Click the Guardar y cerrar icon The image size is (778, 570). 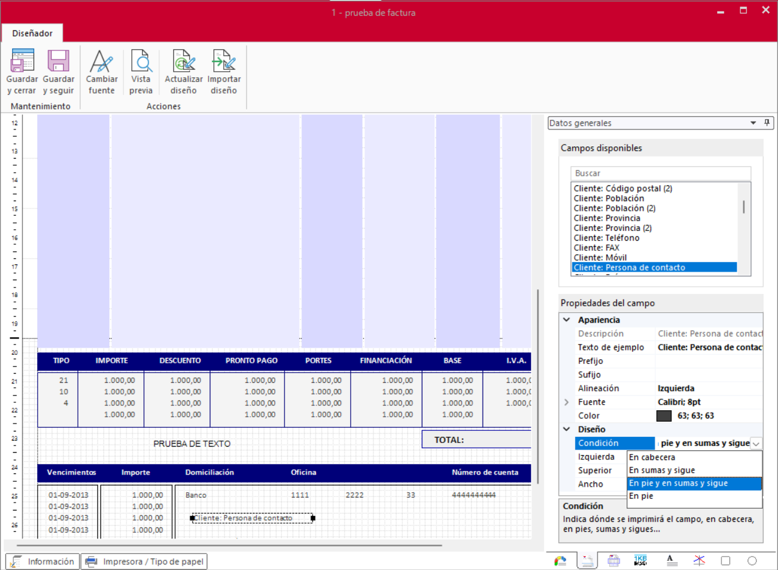click(x=22, y=61)
